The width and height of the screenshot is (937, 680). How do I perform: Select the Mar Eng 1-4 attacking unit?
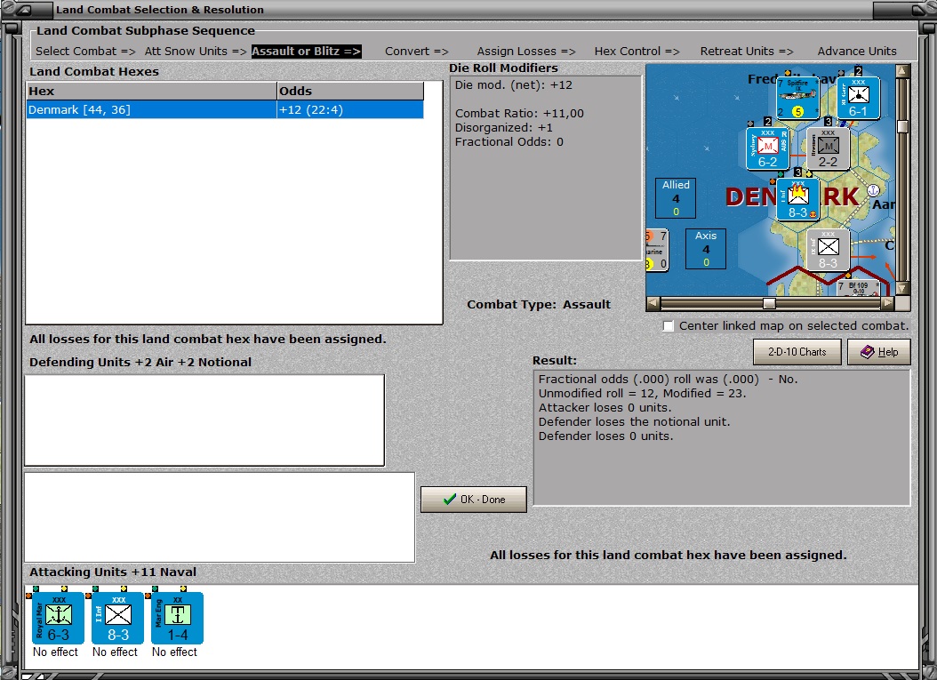[x=178, y=618]
